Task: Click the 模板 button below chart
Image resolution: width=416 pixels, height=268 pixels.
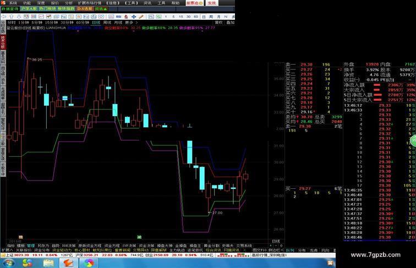Action: (21, 245)
